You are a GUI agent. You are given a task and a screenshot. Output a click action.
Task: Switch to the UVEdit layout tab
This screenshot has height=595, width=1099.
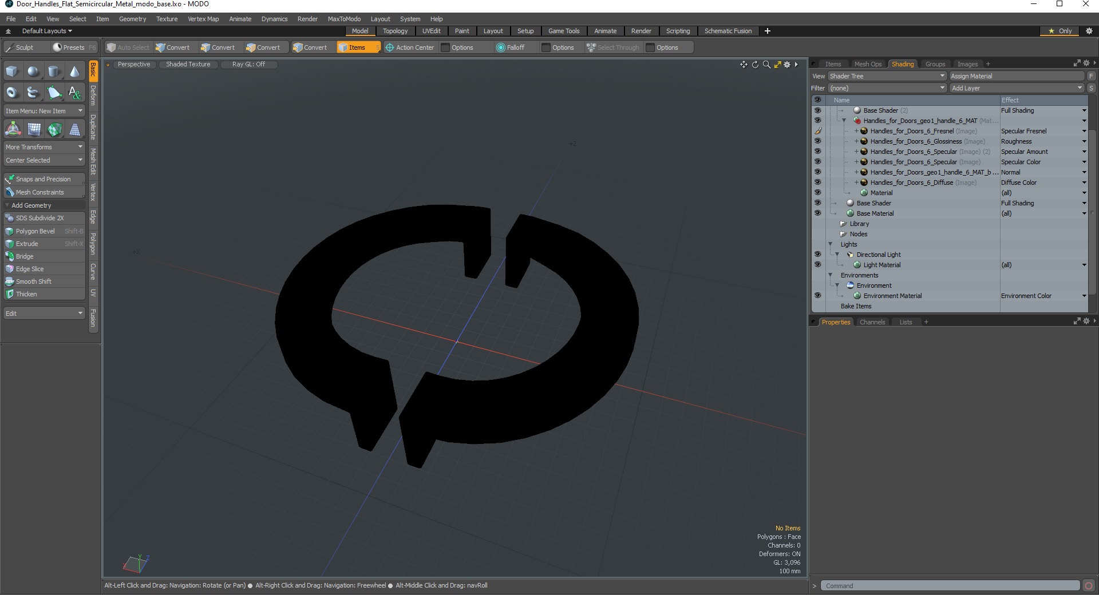coord(431,31)
